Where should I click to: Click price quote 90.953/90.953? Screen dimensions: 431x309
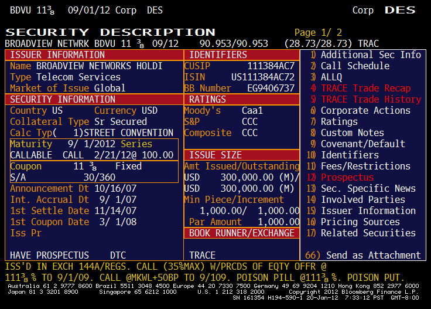tap(234, 43)
